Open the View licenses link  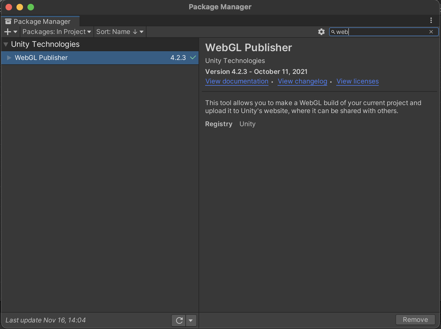tap(357, 81)
